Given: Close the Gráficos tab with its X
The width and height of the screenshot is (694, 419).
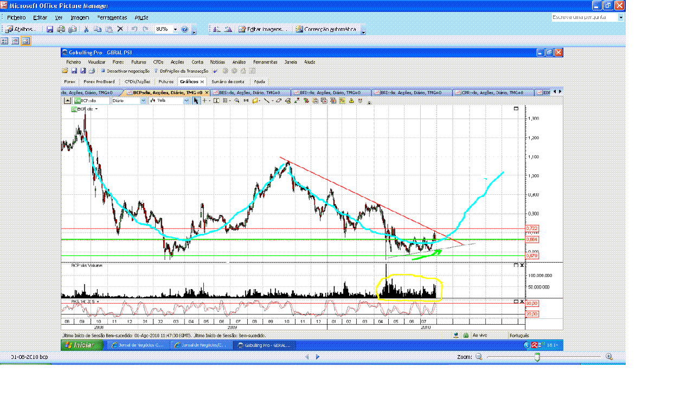Looking at the screenshot, I should pyautogui.click(x=202, y=82).
